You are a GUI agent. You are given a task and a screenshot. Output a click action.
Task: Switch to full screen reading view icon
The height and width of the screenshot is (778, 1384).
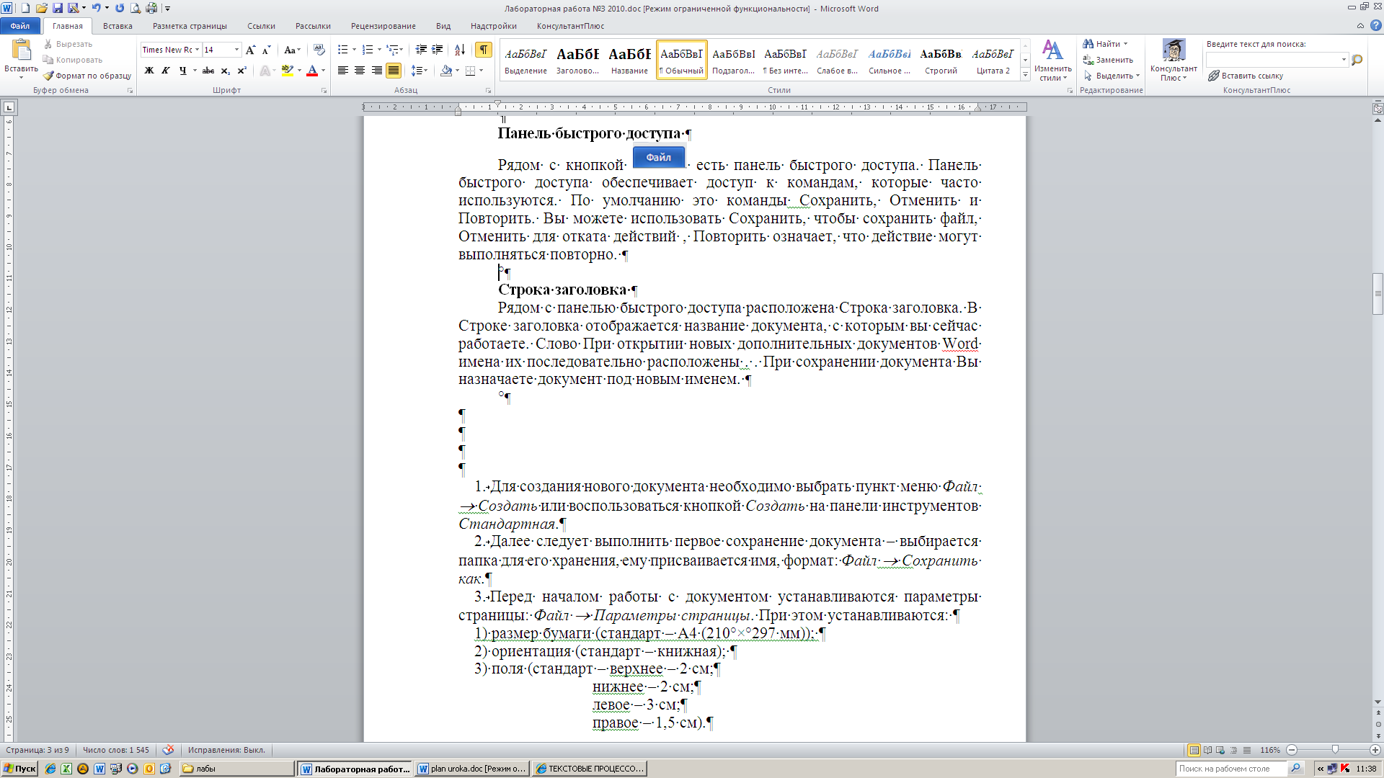1207,750
